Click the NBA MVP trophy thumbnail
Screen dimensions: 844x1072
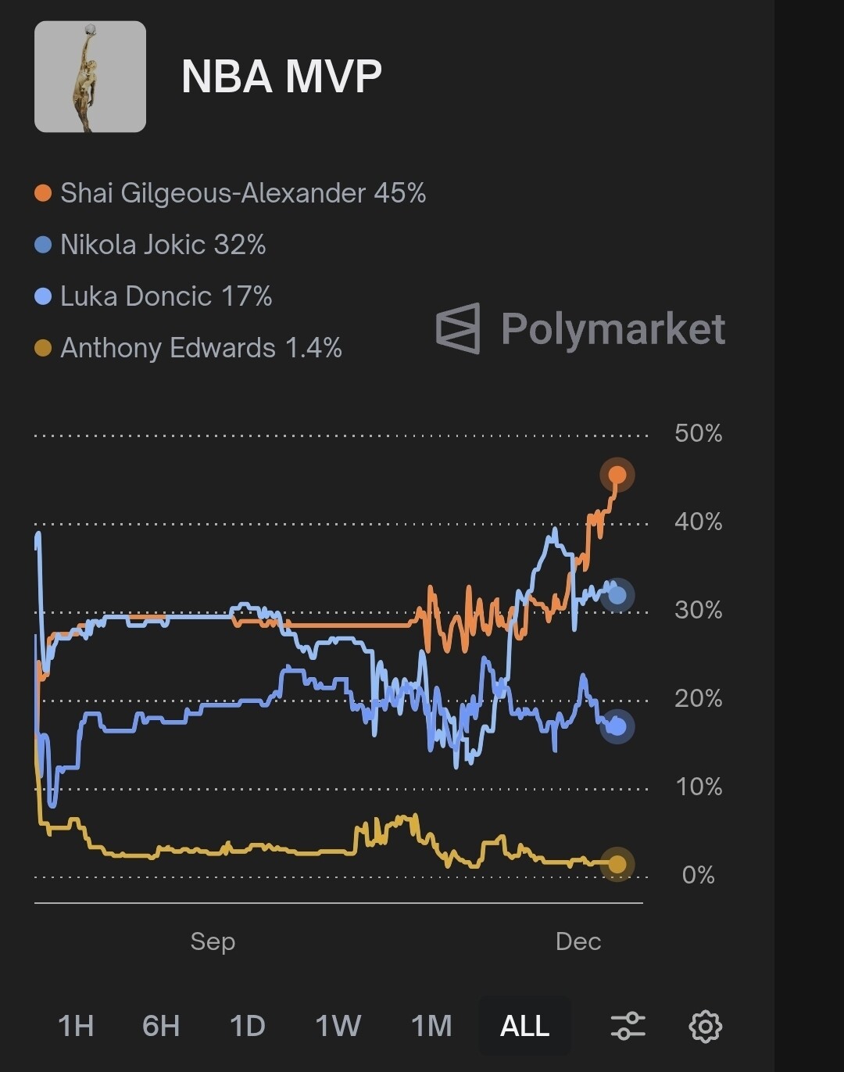90,77
